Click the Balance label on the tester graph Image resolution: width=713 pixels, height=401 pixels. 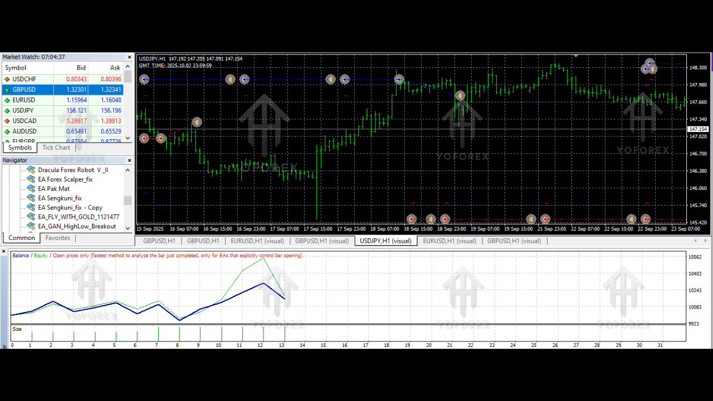[x=20, y=255]
